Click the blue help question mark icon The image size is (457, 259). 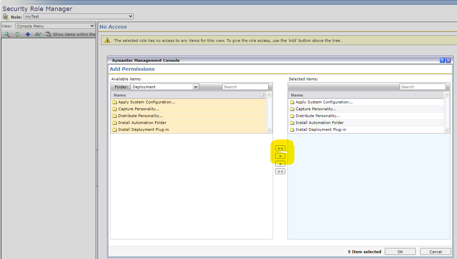pyautogui.click(x=442, y=60)
